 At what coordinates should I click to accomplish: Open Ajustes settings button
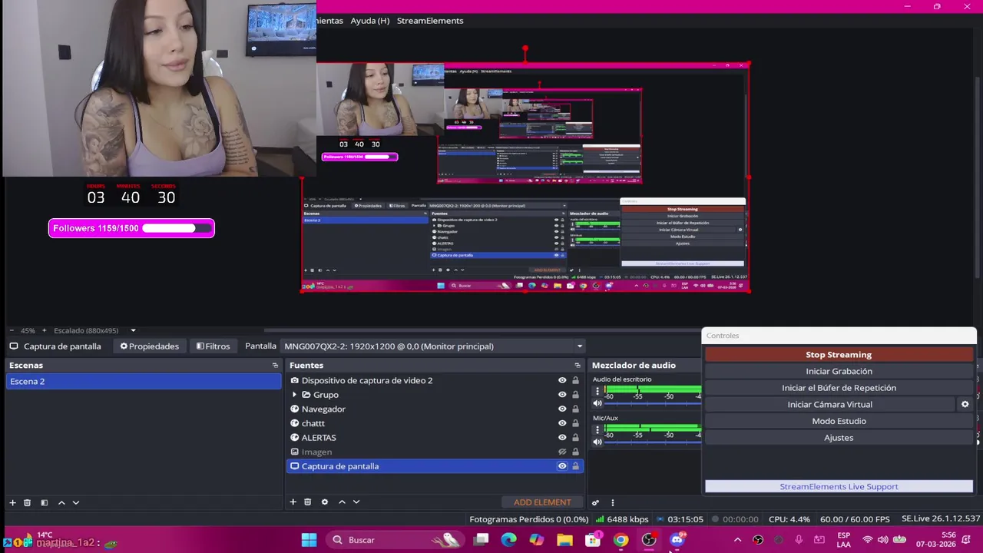(x=839, y=438)
